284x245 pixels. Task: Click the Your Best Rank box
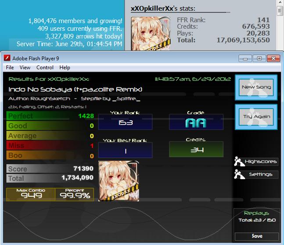tap(125, 150)
